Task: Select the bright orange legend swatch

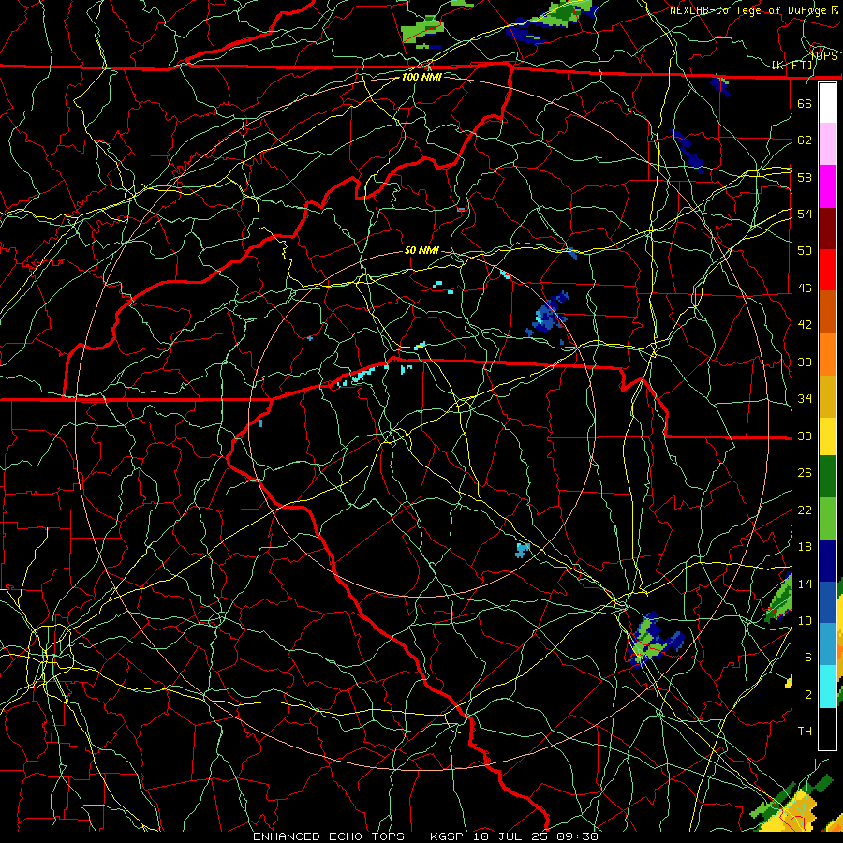Action: 827,354
